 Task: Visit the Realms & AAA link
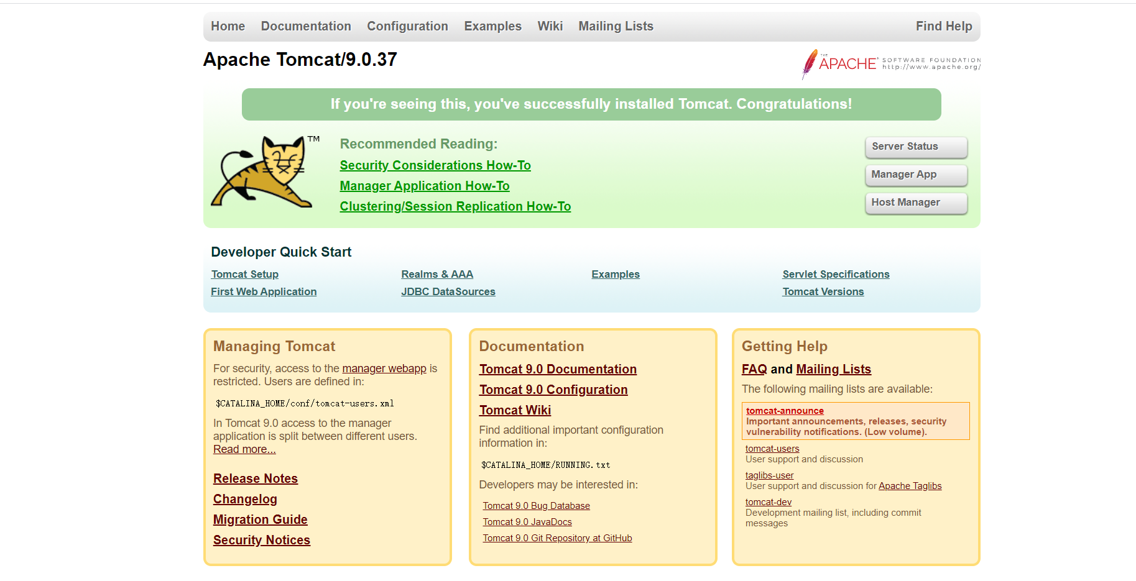pyautogui.click(x=437, y=274)
